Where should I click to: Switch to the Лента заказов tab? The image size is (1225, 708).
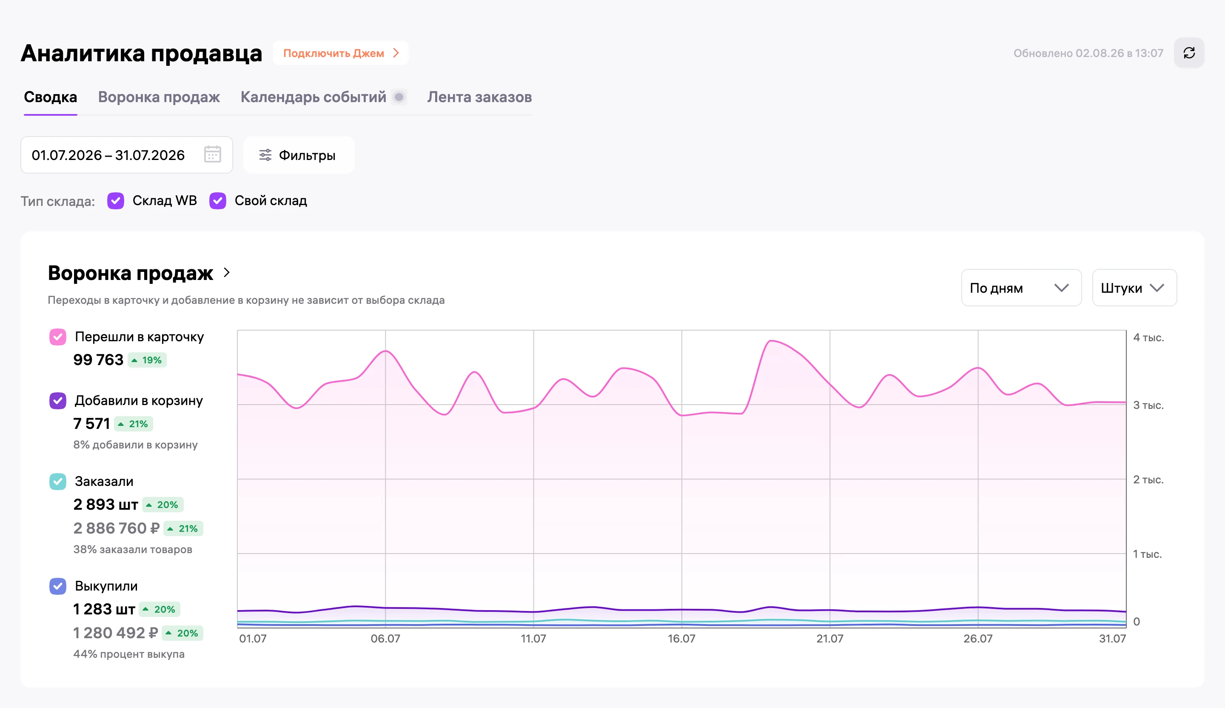click(x=479, y=97)
